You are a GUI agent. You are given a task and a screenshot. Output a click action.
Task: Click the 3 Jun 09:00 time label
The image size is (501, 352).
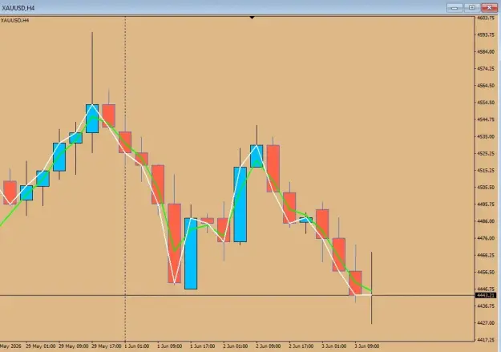point(367,346)
